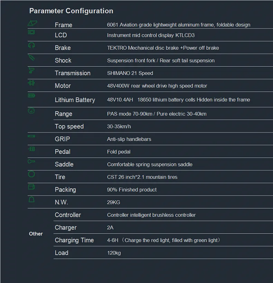Viewport: 273px width, 283px height.
Task: Select the SHIMANO 21 Speed text
Action: click(x=130, y=73)
